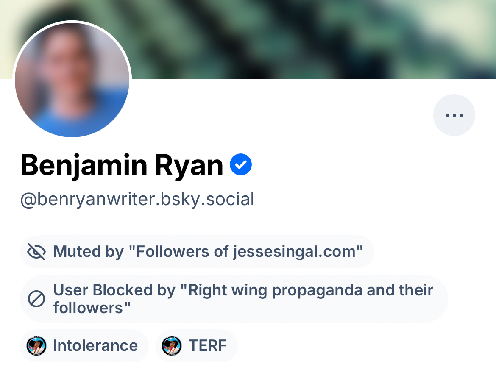Click the labeler avatar beside TERF
The height and width of the screenshot is (381, 496).
(172, 346)
